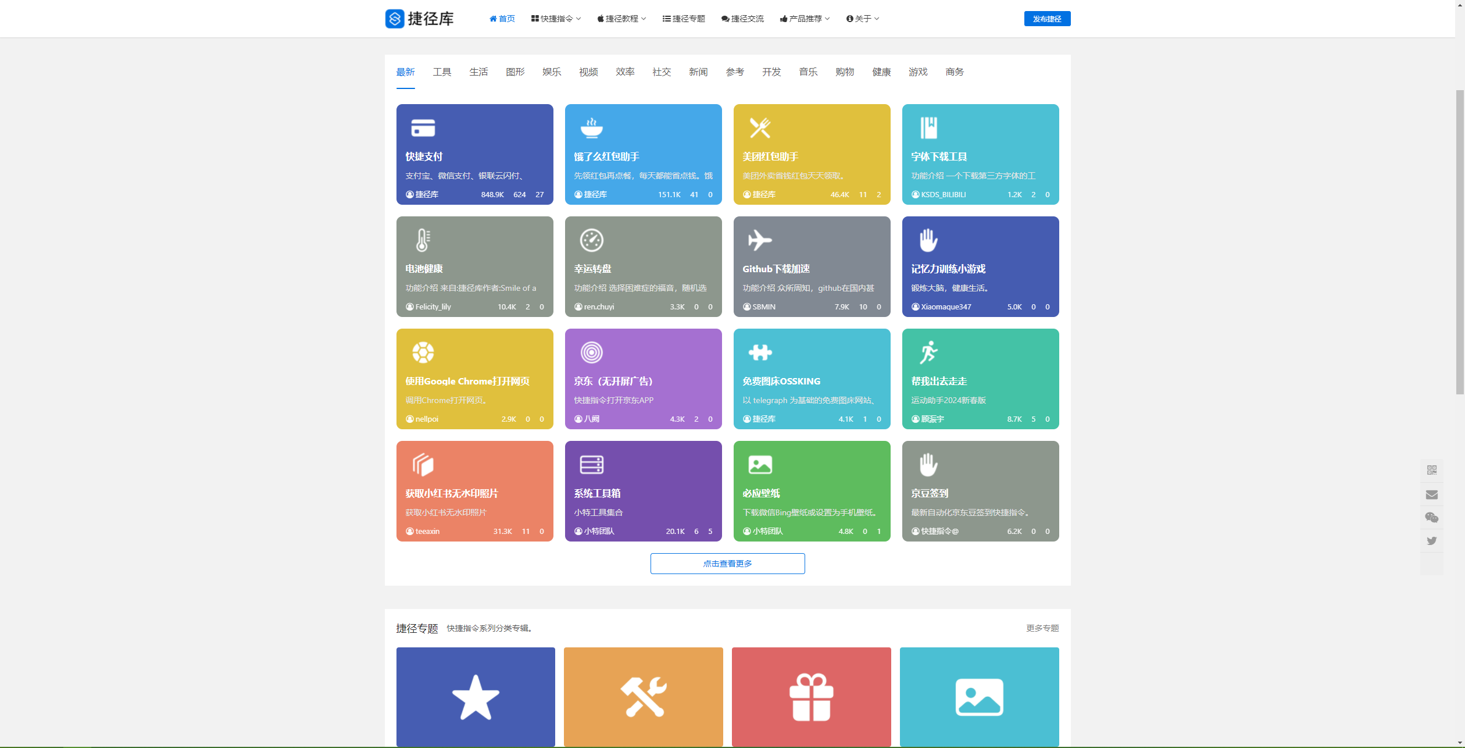Click the puzzle piece icon on 免费图床OSSKING
This screenshot has width=1465, height=748.
760,352
